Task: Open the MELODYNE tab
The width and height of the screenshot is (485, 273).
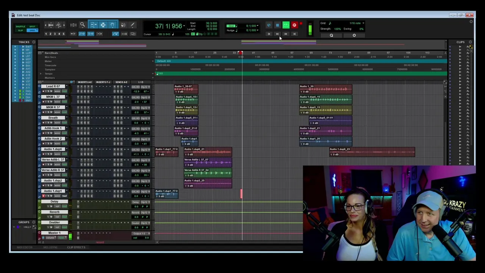Action: [x=50, y=247]
